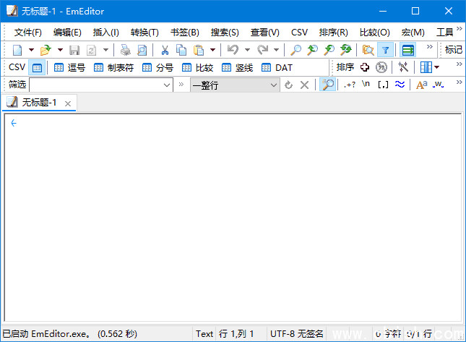Image resolution: width=466 pixels, height=342 pixels.
Task: Toggle the whole word .w. option
Action: 438,85
